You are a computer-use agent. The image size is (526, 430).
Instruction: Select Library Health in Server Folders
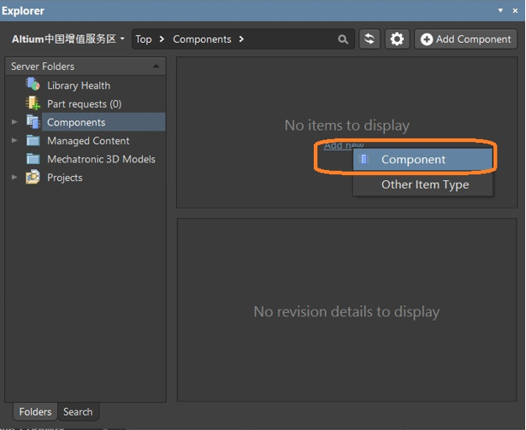(x=78, y=86)
